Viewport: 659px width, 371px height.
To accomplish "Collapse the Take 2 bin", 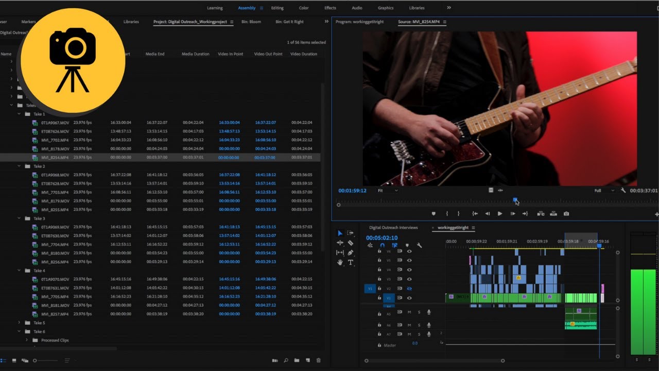I will pyautogui.click(x=19, y=166).
